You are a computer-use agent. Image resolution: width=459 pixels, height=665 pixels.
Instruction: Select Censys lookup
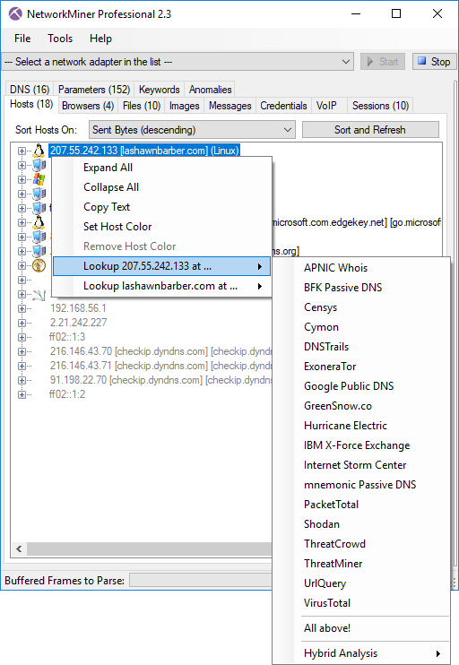click(x=361, y=307)
